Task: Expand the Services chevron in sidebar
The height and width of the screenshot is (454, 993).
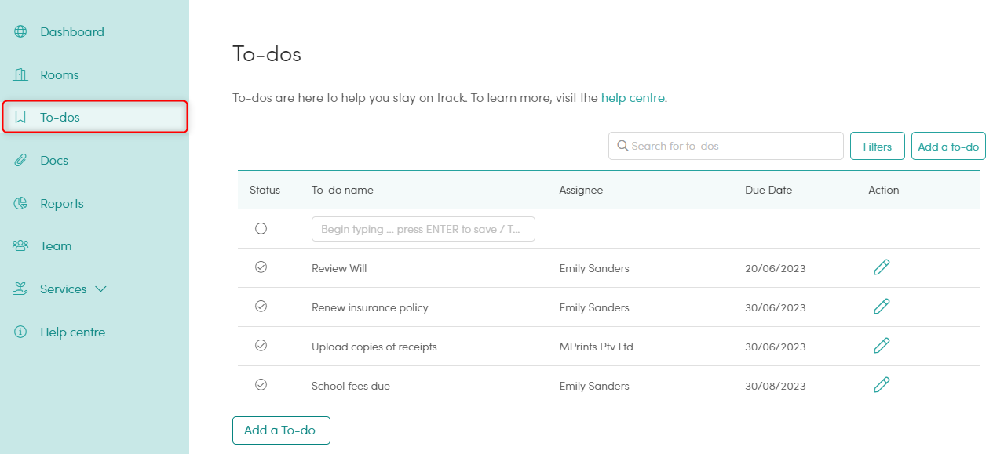Action: pyautogui.click(x=100, y=289)
